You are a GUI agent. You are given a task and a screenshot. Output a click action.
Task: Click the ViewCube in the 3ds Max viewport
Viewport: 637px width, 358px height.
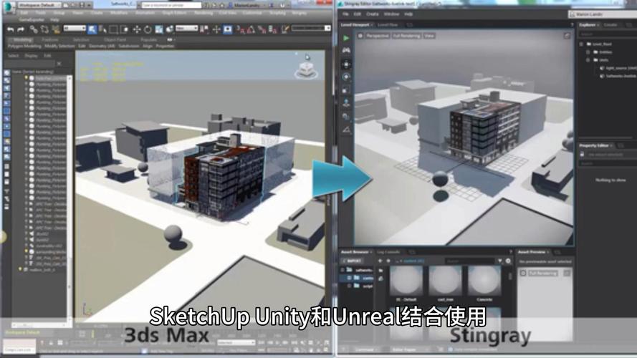click(306, 71)
